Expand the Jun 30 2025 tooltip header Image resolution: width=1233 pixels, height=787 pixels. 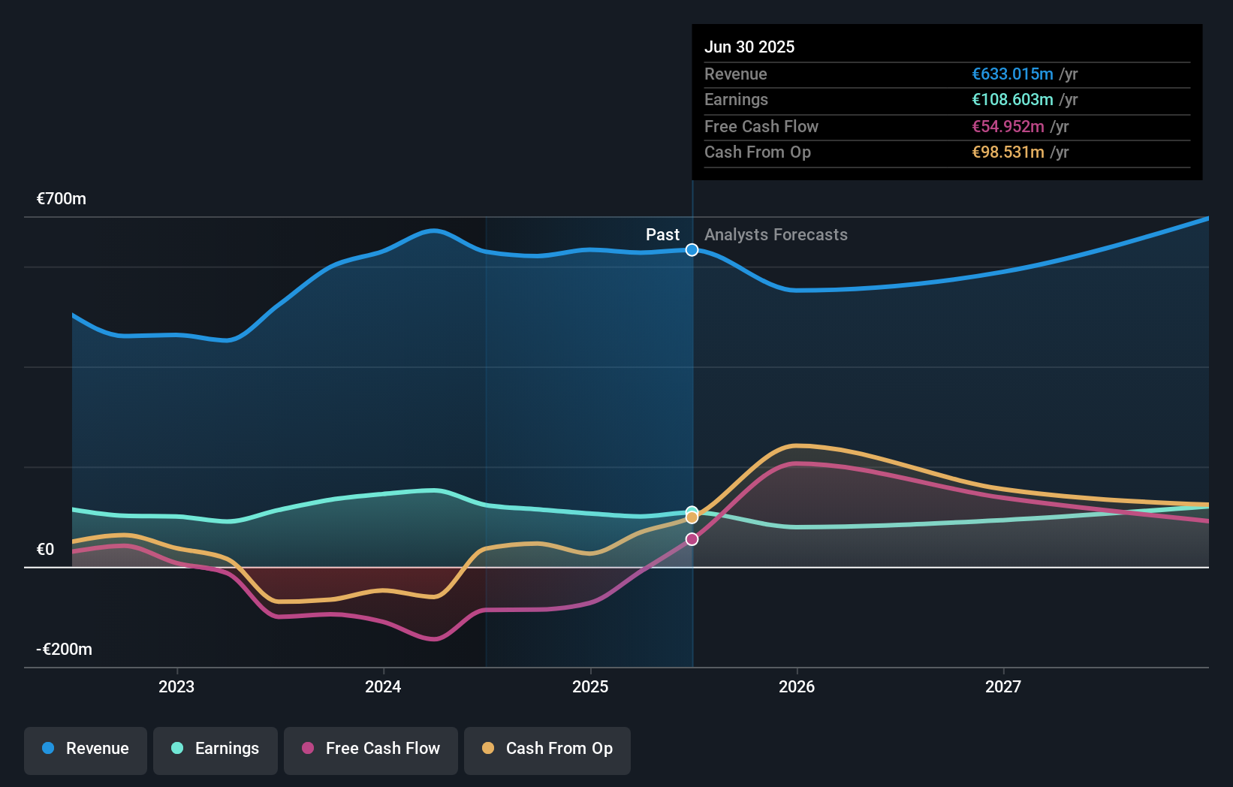tap(749, 47)
